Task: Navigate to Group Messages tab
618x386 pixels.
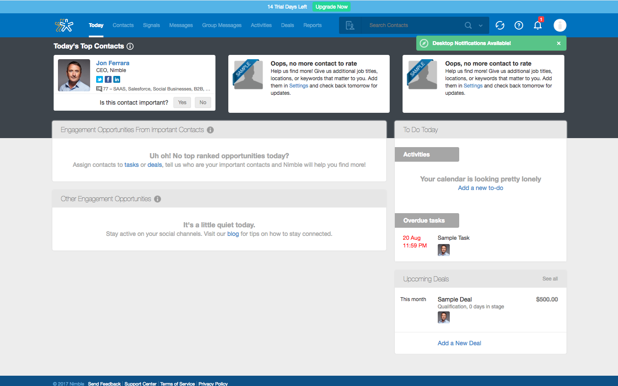Action: pyautogui.click(x=222, y=25)
